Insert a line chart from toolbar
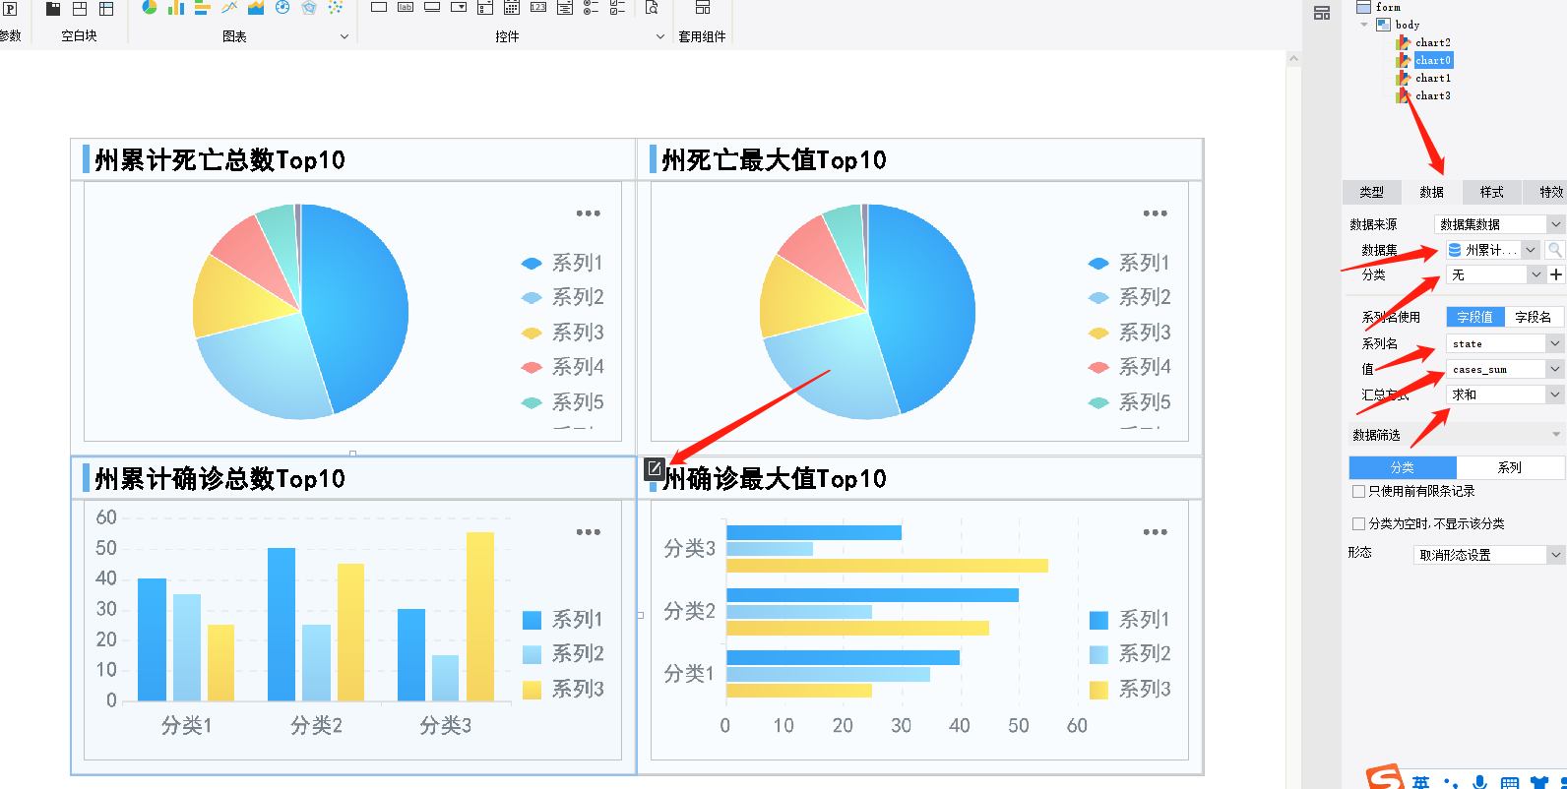 pyautogui.click(x=229, y=8)
